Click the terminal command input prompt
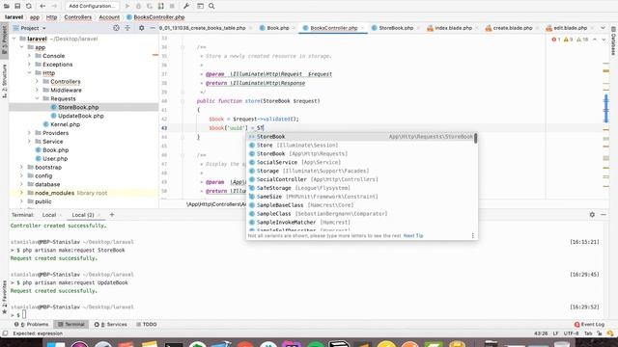Viewport: 618px width, 347px height. point(24,315)
